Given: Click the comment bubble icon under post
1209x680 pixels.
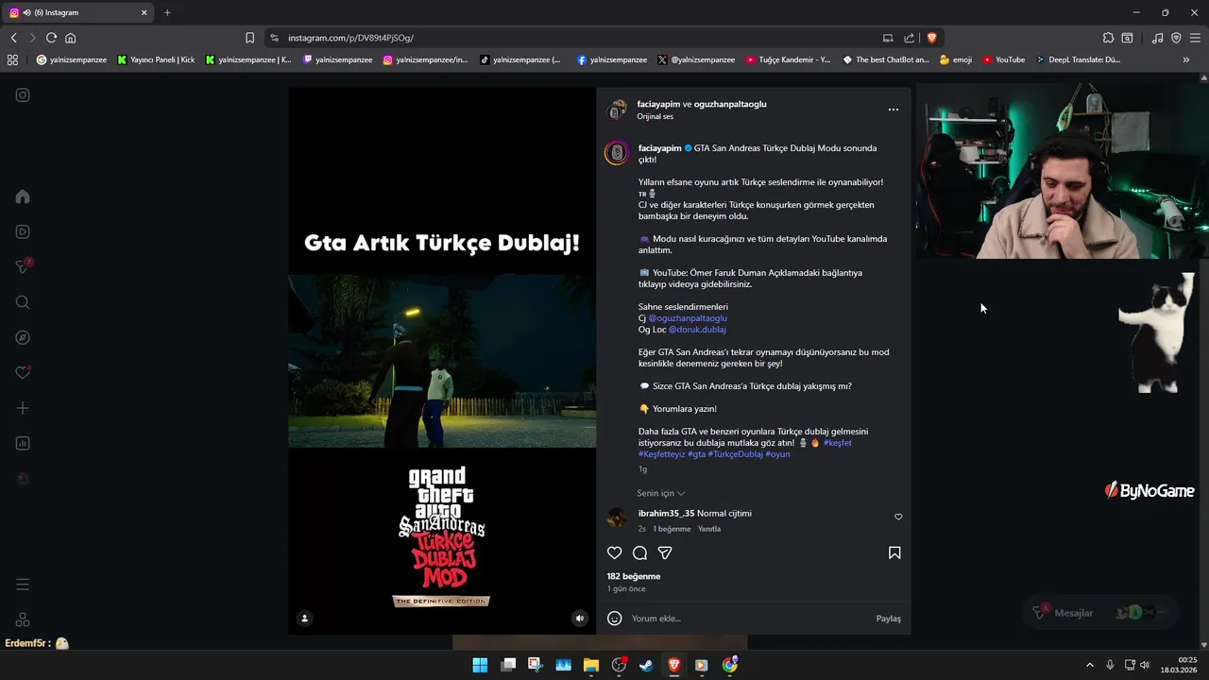Looking at the screenshot, I should (x=639, y=552).
